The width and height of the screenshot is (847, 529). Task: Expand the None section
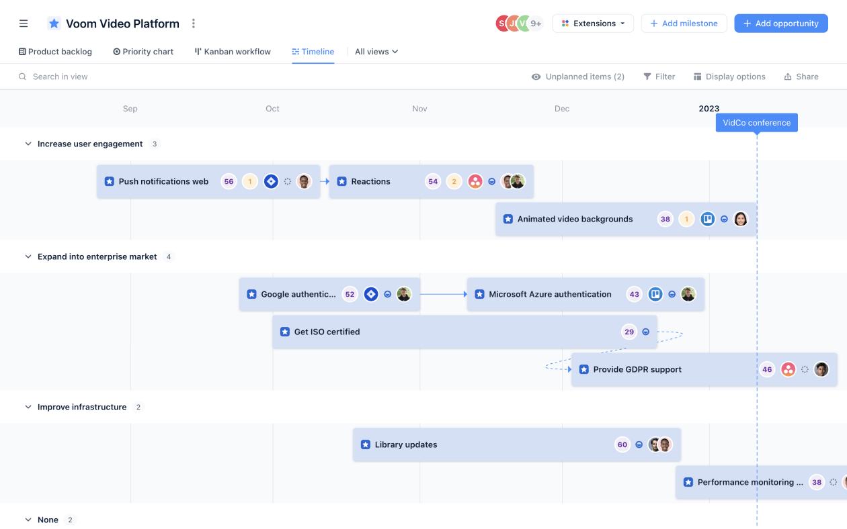pyautogui.click(x=28, y=520)
